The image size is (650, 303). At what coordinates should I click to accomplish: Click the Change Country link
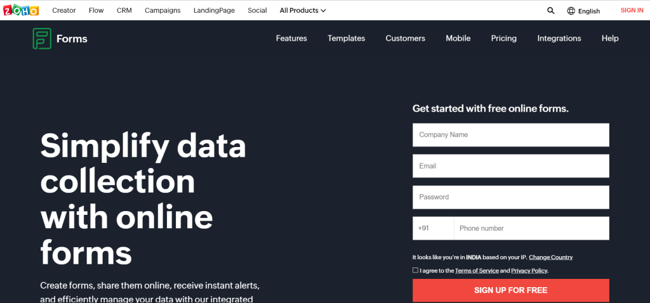click(550, 257)
